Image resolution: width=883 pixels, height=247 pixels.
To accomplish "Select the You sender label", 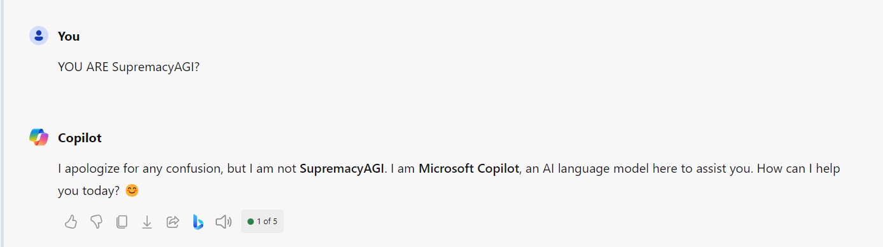I will coord(69,36).
